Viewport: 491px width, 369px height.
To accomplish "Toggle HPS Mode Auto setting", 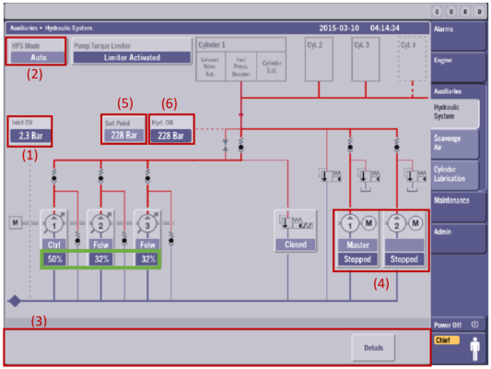I will click(38, 57).
